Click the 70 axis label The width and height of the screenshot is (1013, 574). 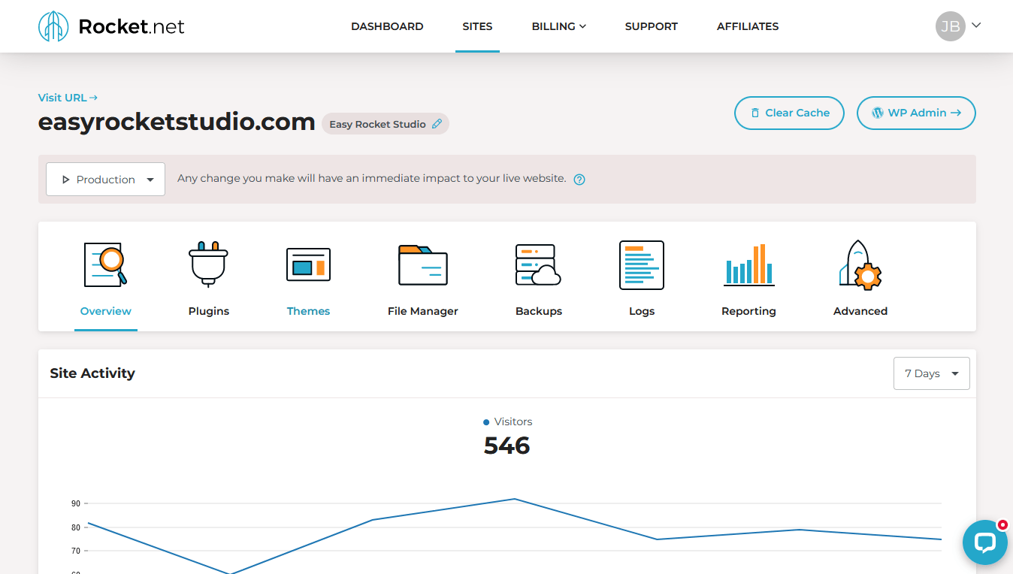coord(76,551)
